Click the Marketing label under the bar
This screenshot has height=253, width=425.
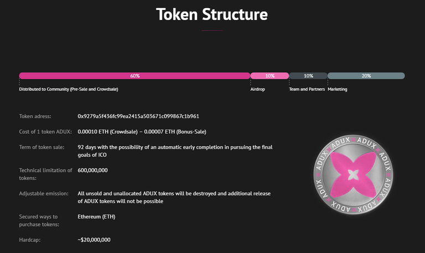pyautogui.click(x=338, y=89)
